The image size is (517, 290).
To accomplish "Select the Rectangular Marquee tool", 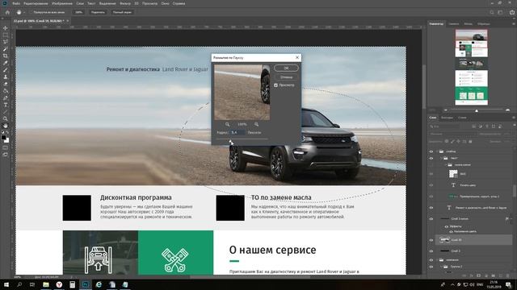I will 6,35.
